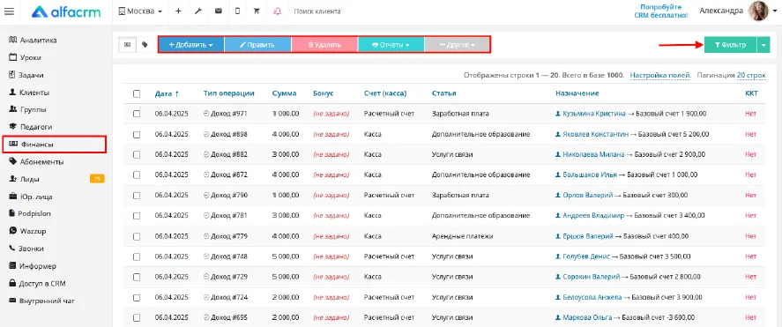
Task: Tick checkbox for Доход #790 row
Action: [137, 196]
